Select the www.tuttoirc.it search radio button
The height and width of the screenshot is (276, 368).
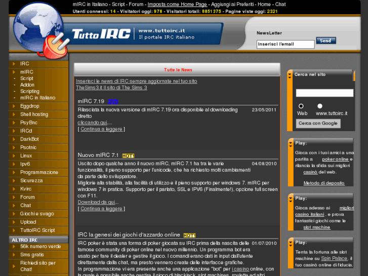click(x=319, y=106)
